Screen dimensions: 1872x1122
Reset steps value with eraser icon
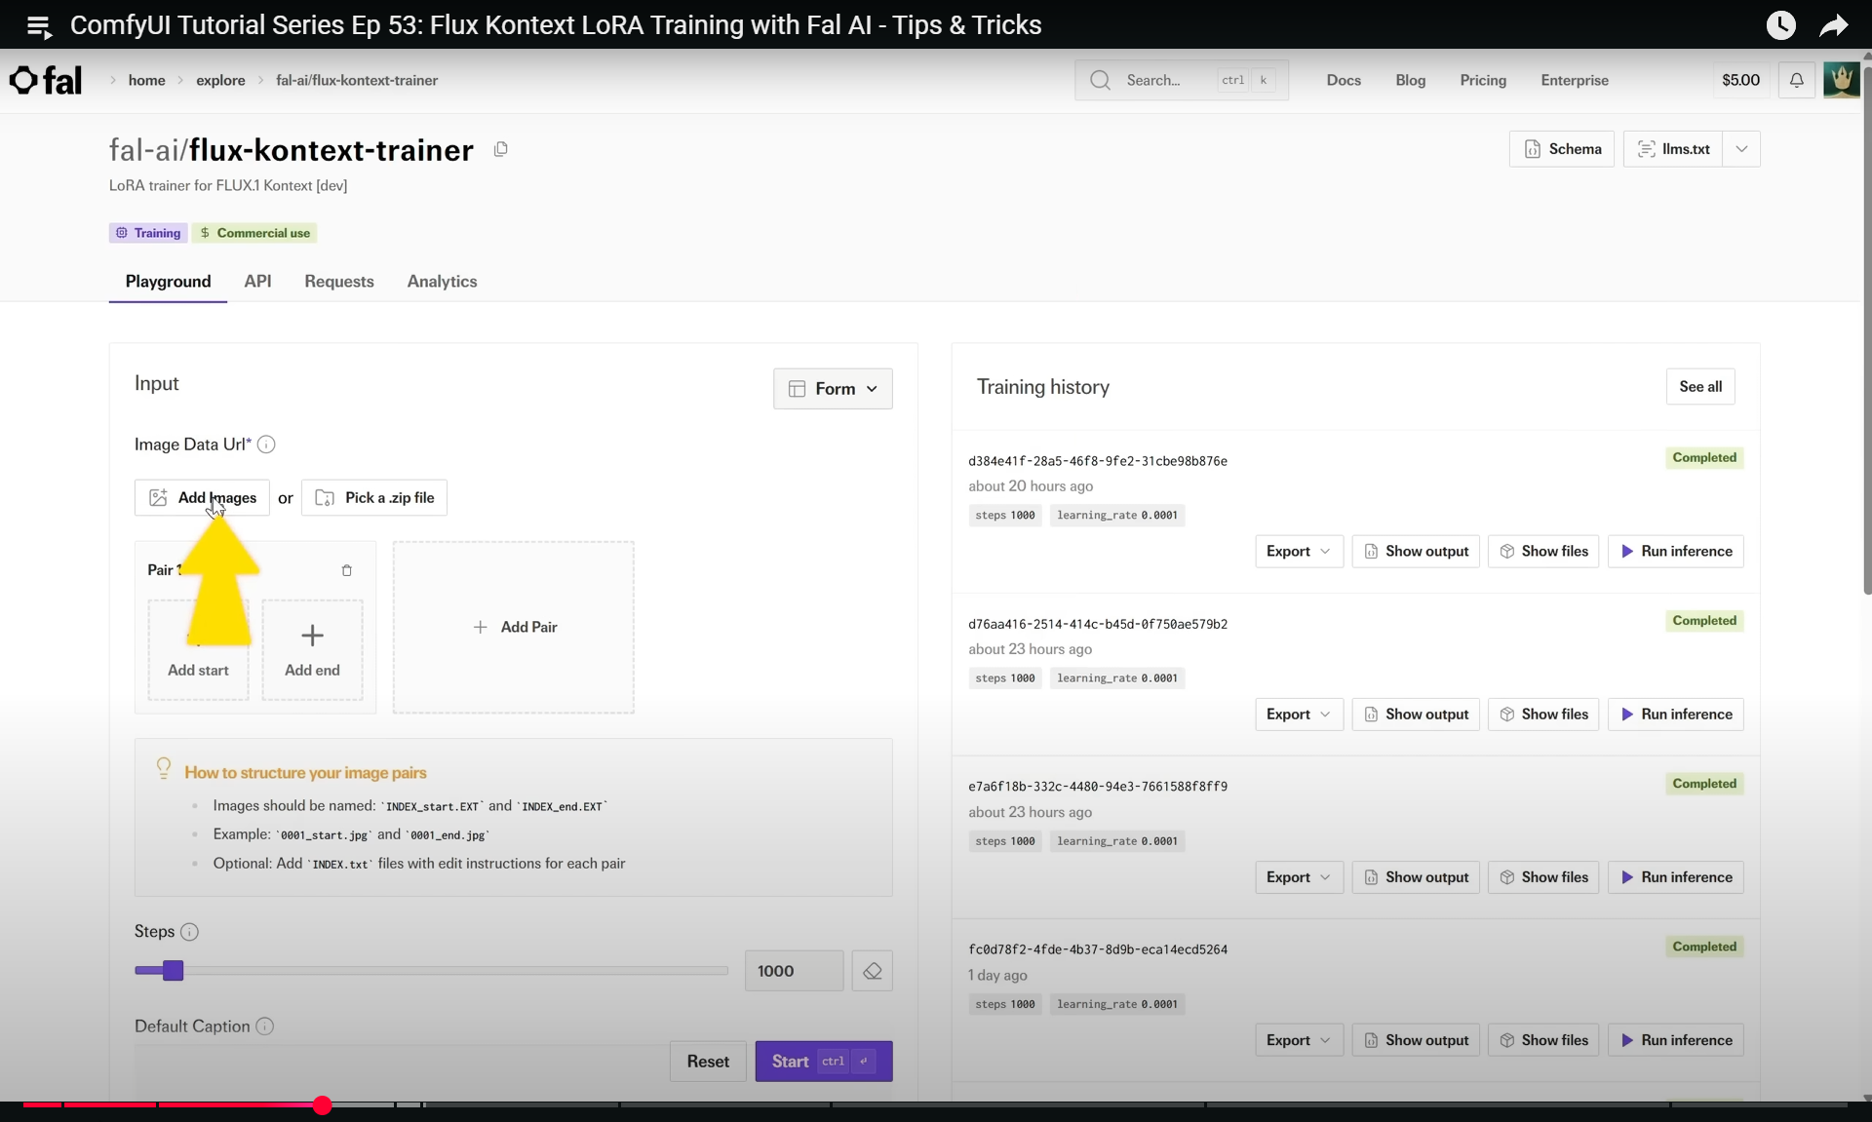pyautogui.click(x=872, y=971)
